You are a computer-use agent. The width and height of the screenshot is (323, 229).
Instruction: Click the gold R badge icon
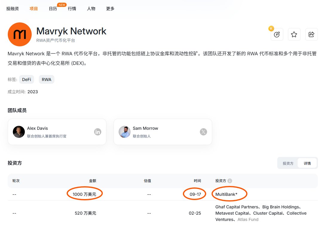coord(271,28)
